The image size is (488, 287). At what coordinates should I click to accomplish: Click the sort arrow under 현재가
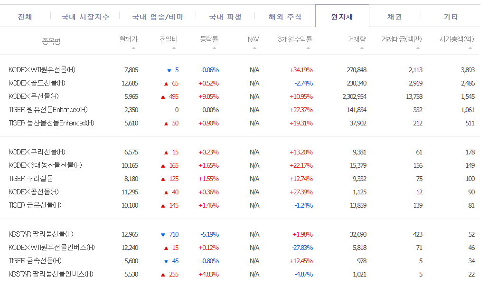tap(134, 48)
